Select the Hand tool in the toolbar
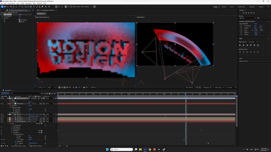 (5, 7)
